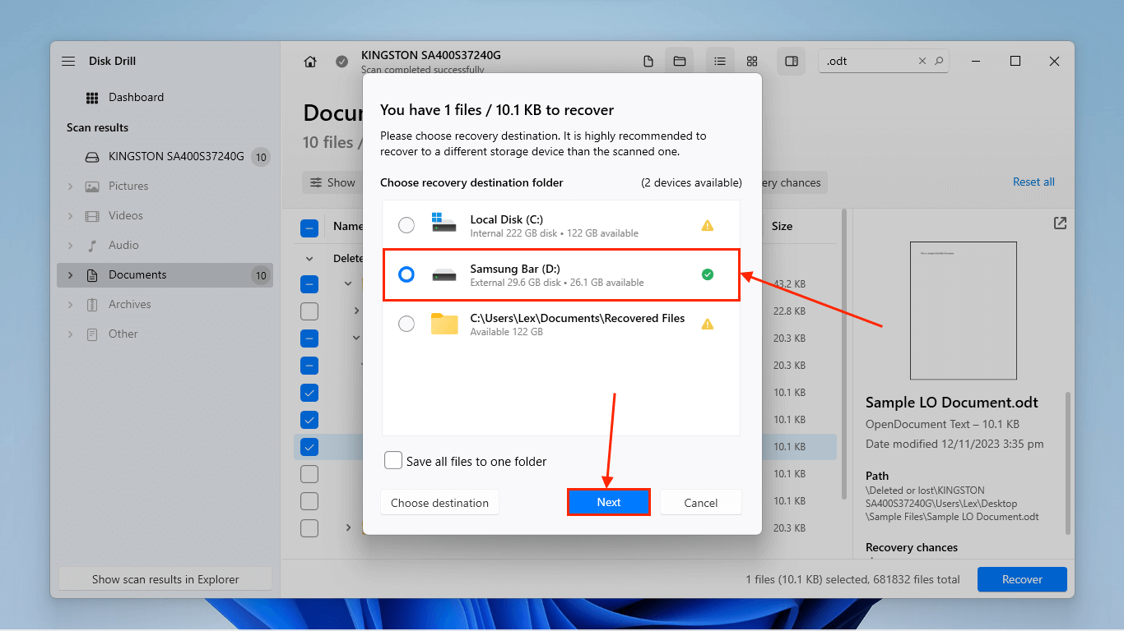Expand the Other category
The image size is (1124, 631).
pos(70,334)
